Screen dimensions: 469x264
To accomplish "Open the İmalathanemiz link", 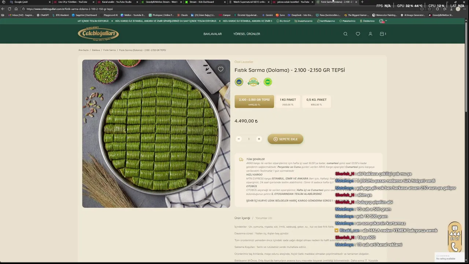I will [303, 21].
